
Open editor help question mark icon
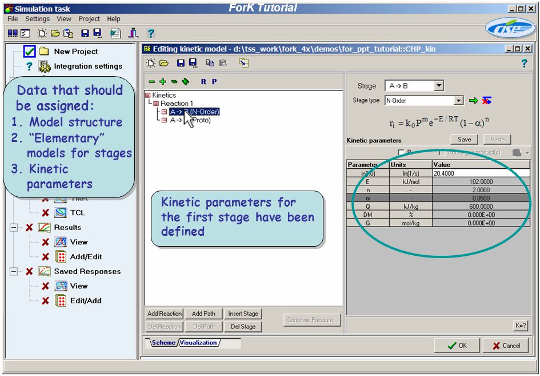(x=524, y=63)
